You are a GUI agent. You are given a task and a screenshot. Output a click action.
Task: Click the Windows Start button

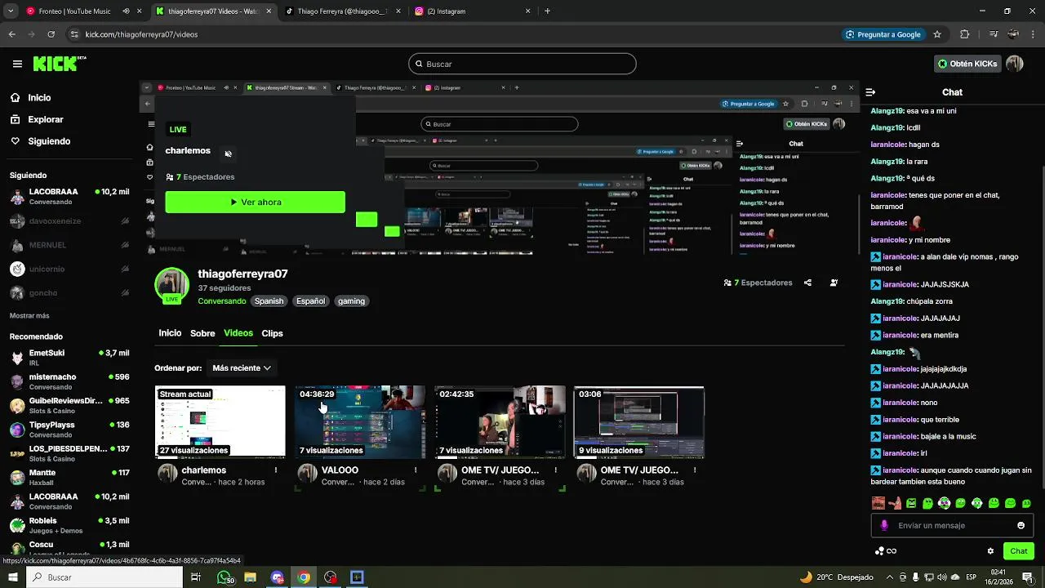point(12,577)
